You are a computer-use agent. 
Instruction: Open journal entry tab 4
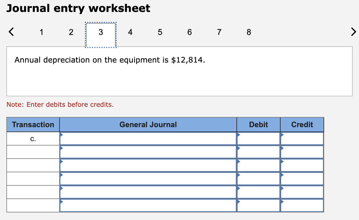coord(130,32)
